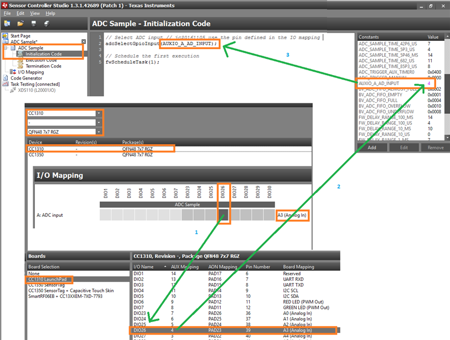Open Code Generator in the tree

27,78
